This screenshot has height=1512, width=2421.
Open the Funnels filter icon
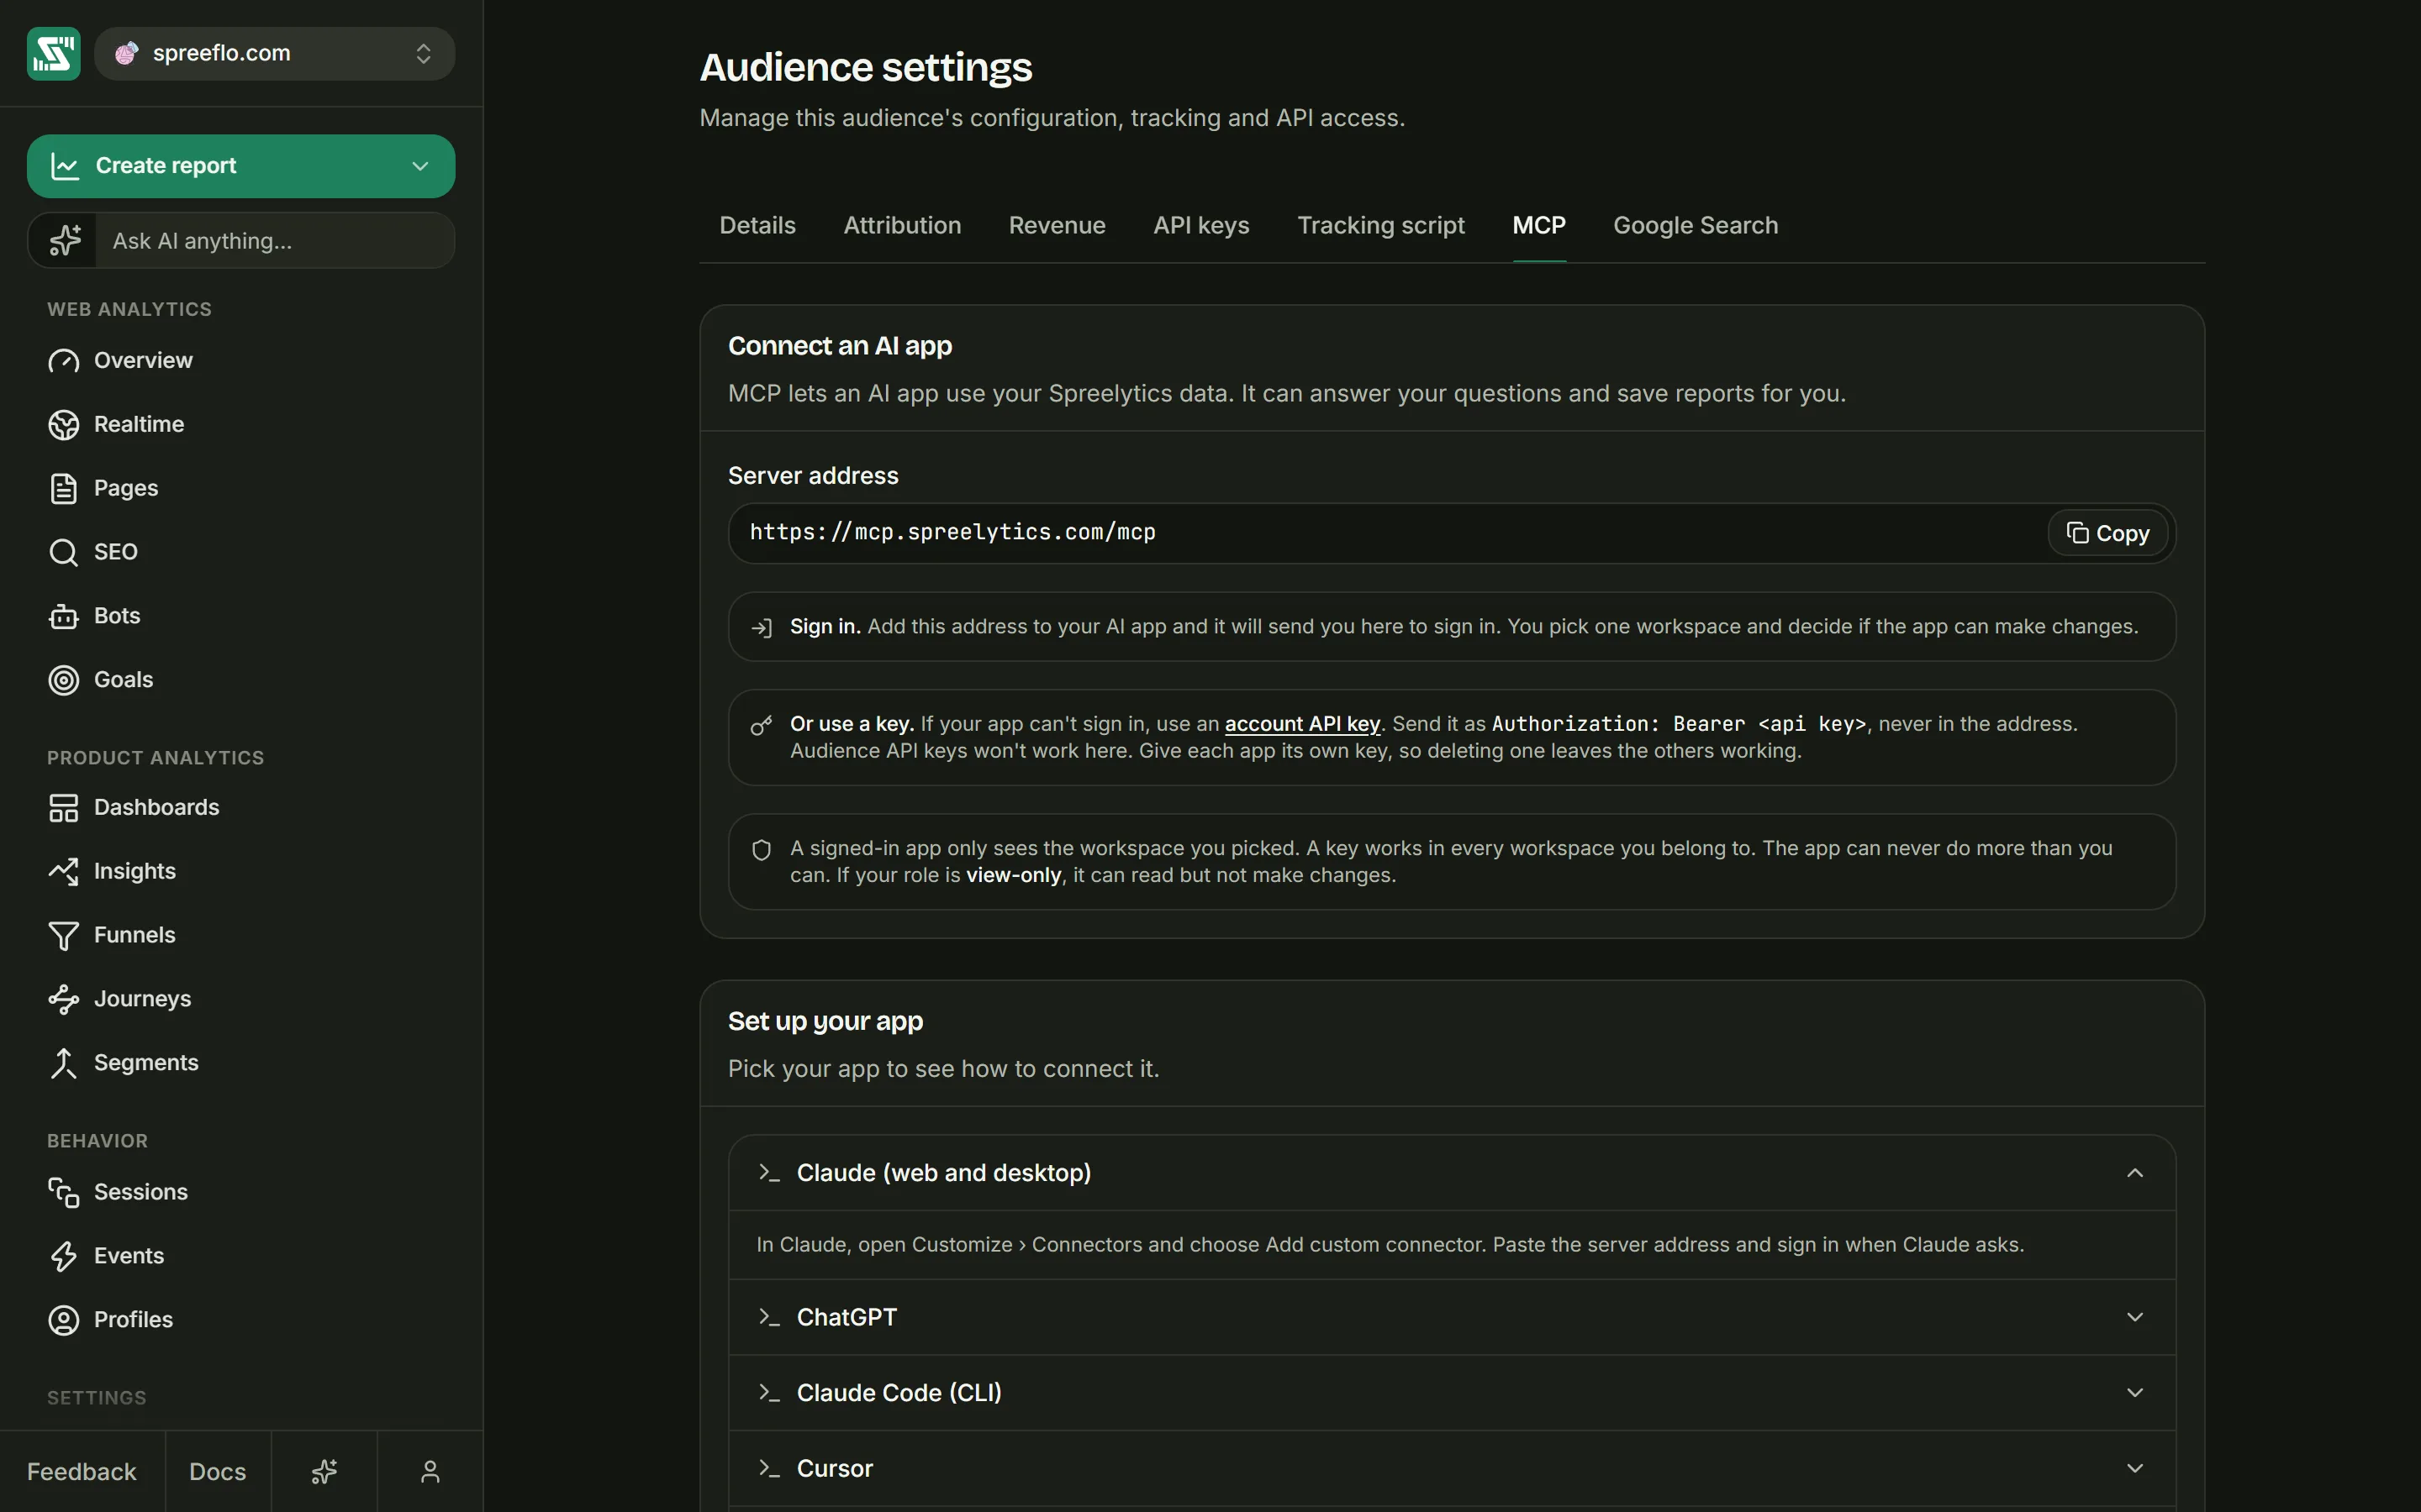[63, 936]
